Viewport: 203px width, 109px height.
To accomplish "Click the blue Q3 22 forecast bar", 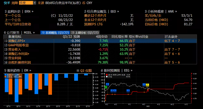I will click(56, 77).
